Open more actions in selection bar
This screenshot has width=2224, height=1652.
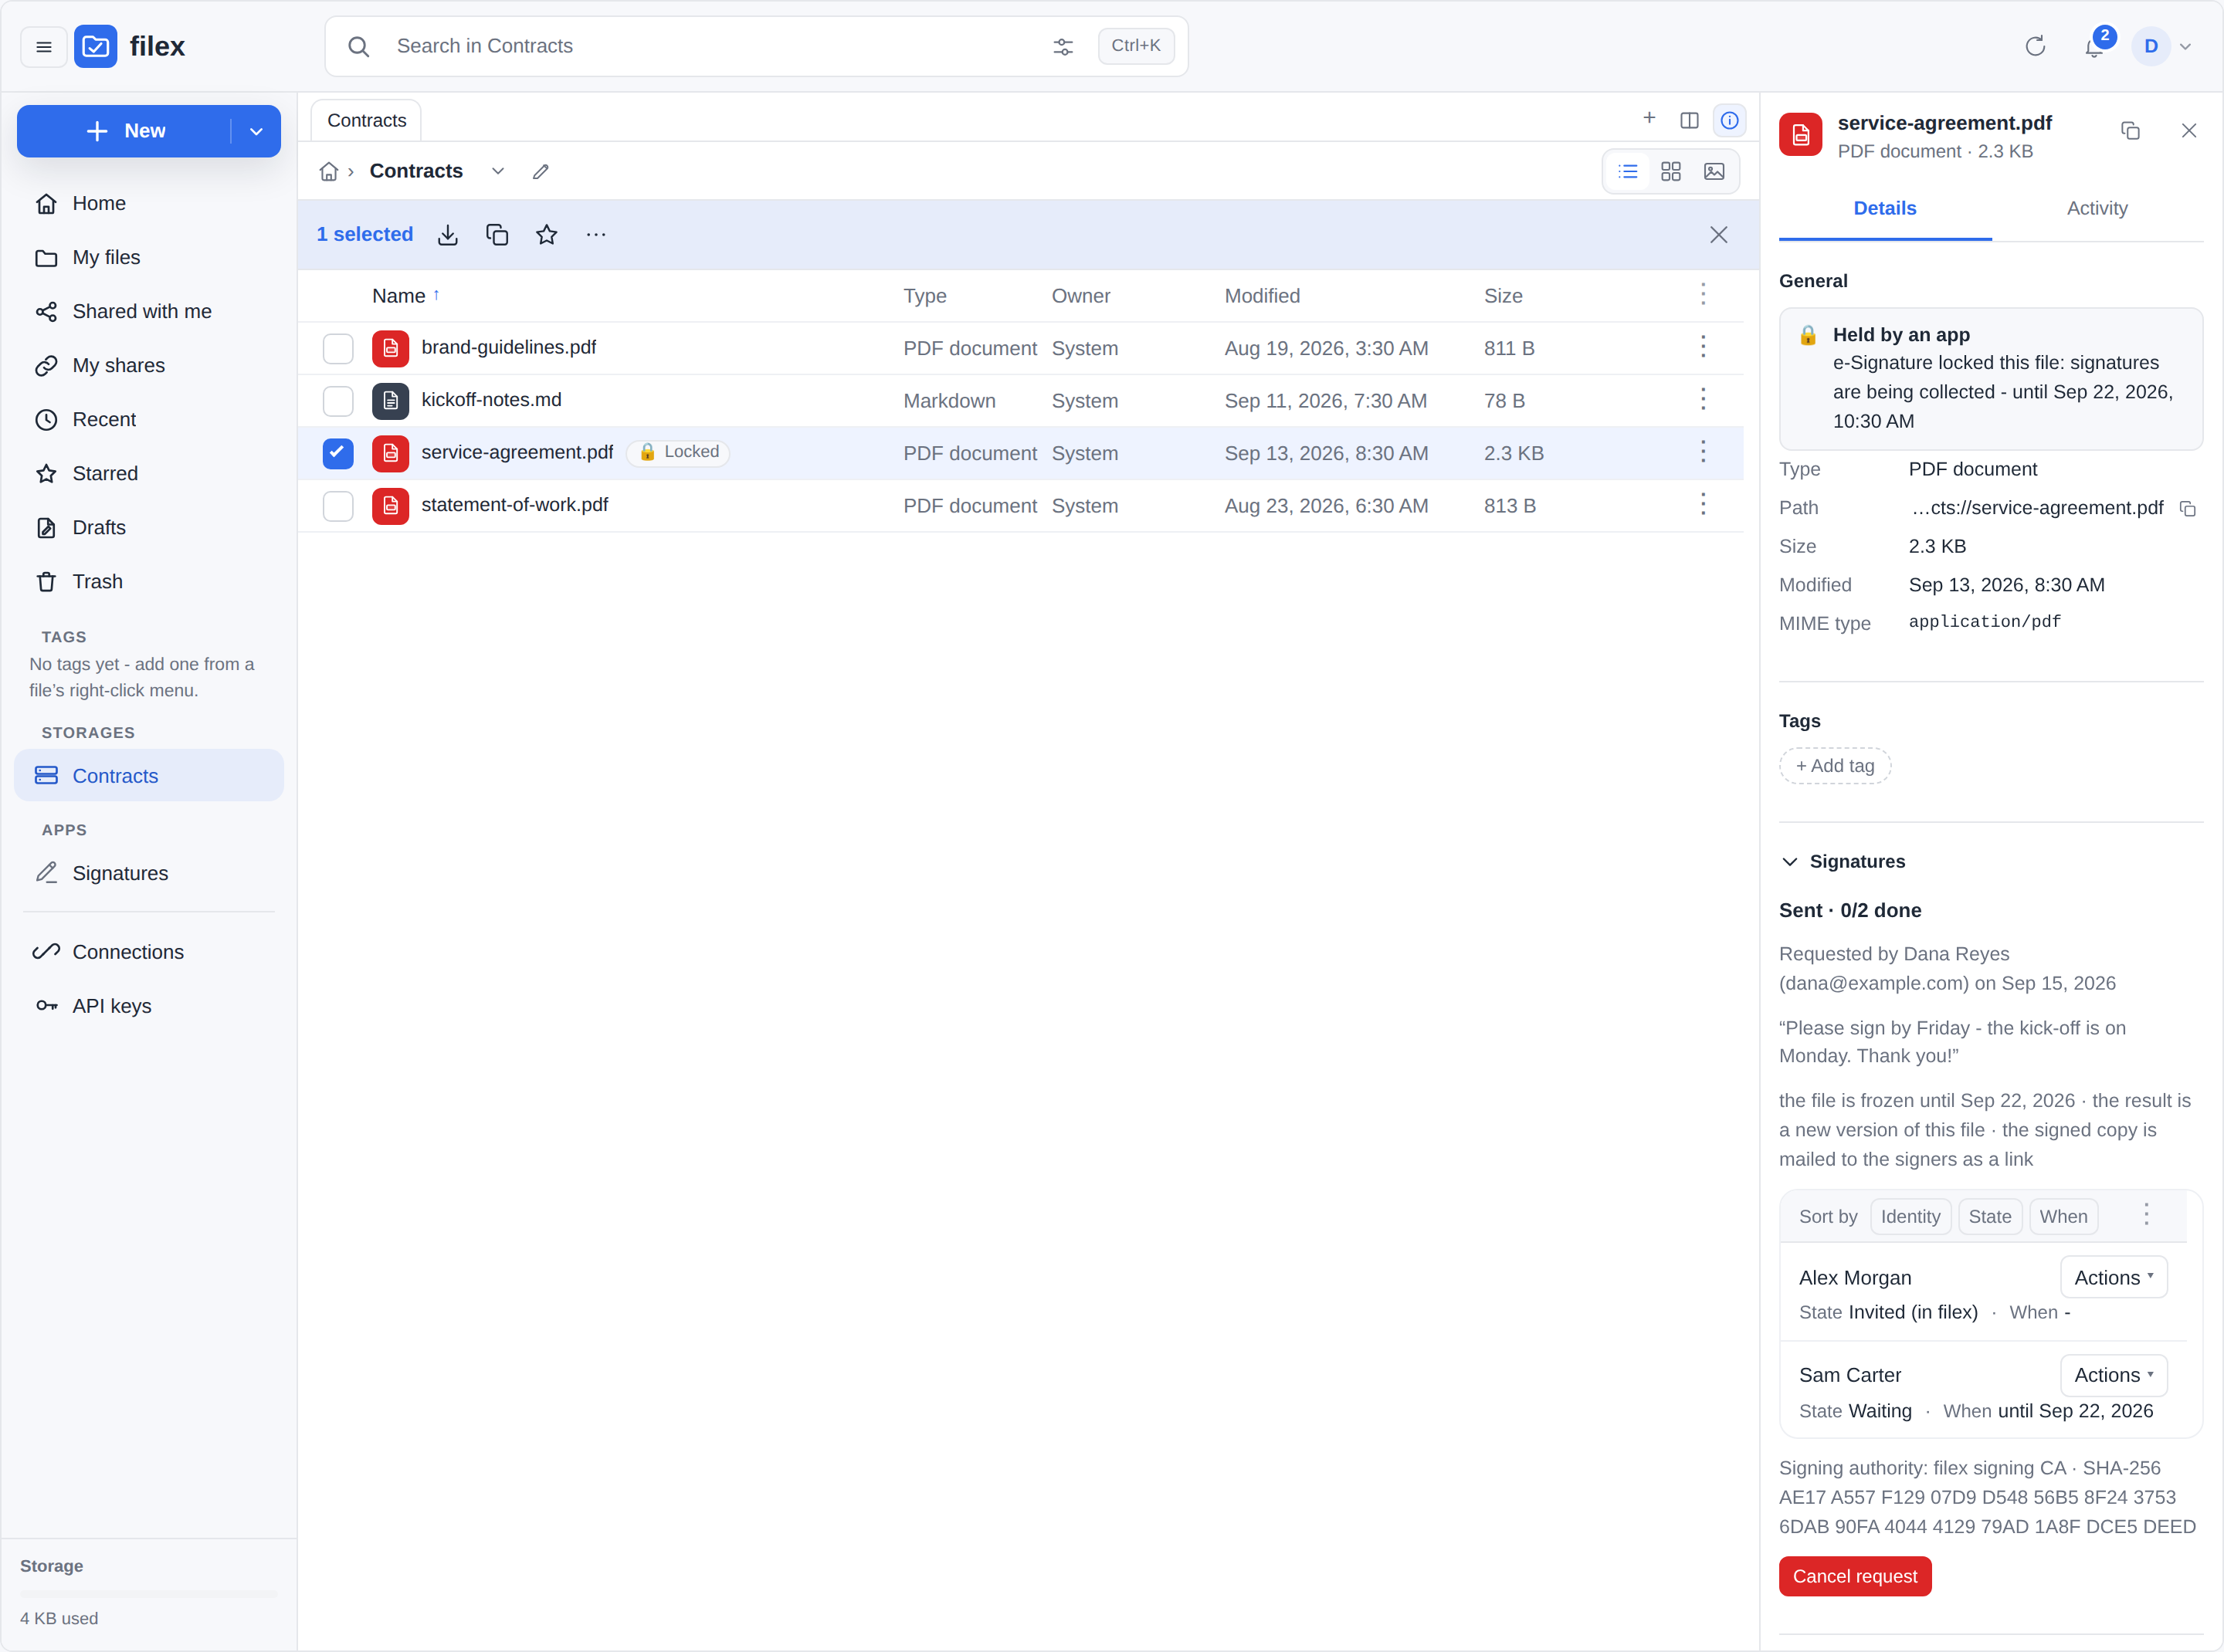[x=596, y=234]
